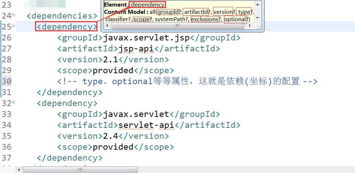Click line number 28 in the gutter
This screenshot has width=355, height=173.
(6, 59)
